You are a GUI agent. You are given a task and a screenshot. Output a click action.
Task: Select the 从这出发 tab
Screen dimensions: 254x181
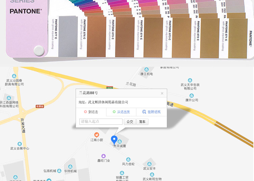(x=121, y=112)
